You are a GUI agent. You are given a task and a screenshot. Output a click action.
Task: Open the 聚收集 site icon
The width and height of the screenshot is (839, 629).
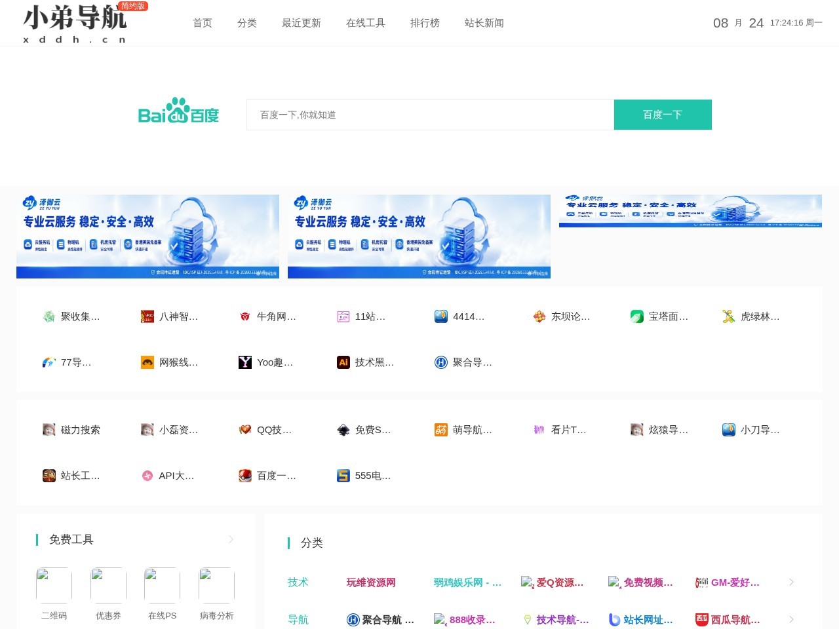(49, 316)
